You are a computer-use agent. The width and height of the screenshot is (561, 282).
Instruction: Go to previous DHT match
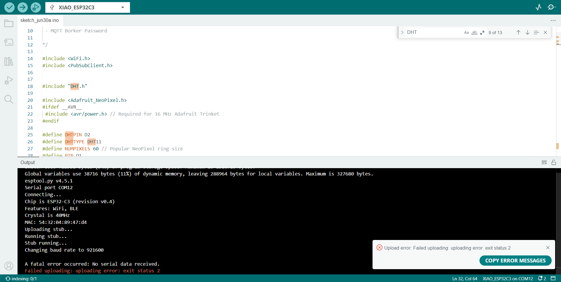(x=518, y=32)
